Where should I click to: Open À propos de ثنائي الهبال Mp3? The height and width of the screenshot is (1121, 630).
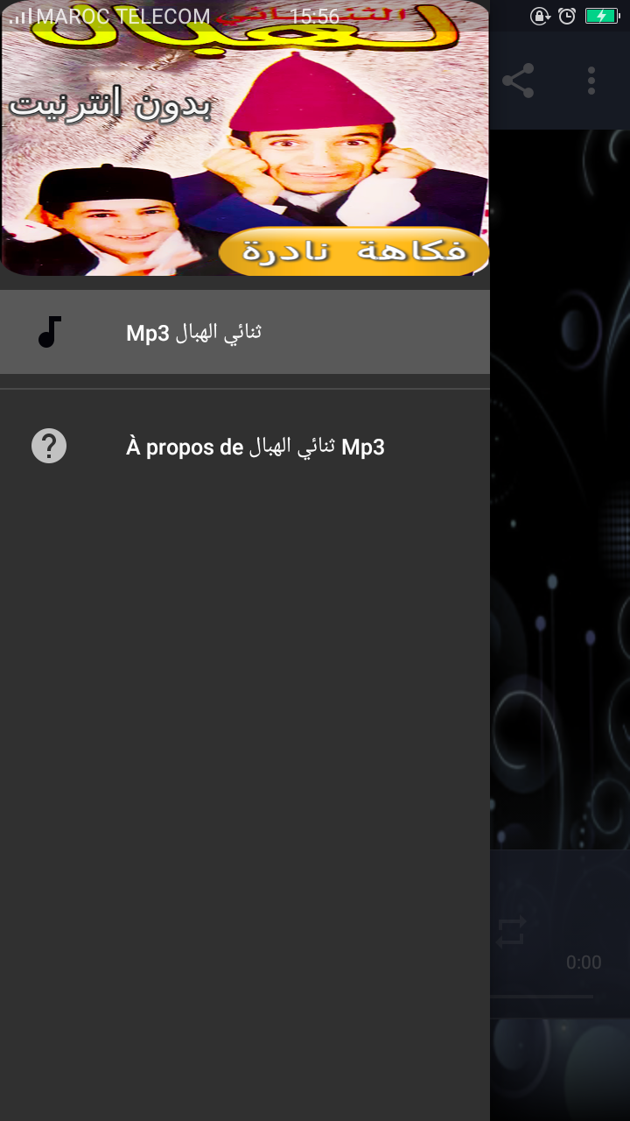pos(245,447)
